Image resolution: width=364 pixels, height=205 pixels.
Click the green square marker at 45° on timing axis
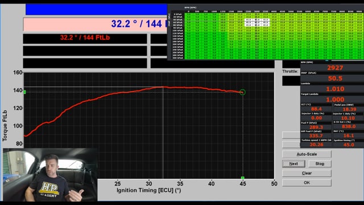pyautogui.click(x=243, y=178)
